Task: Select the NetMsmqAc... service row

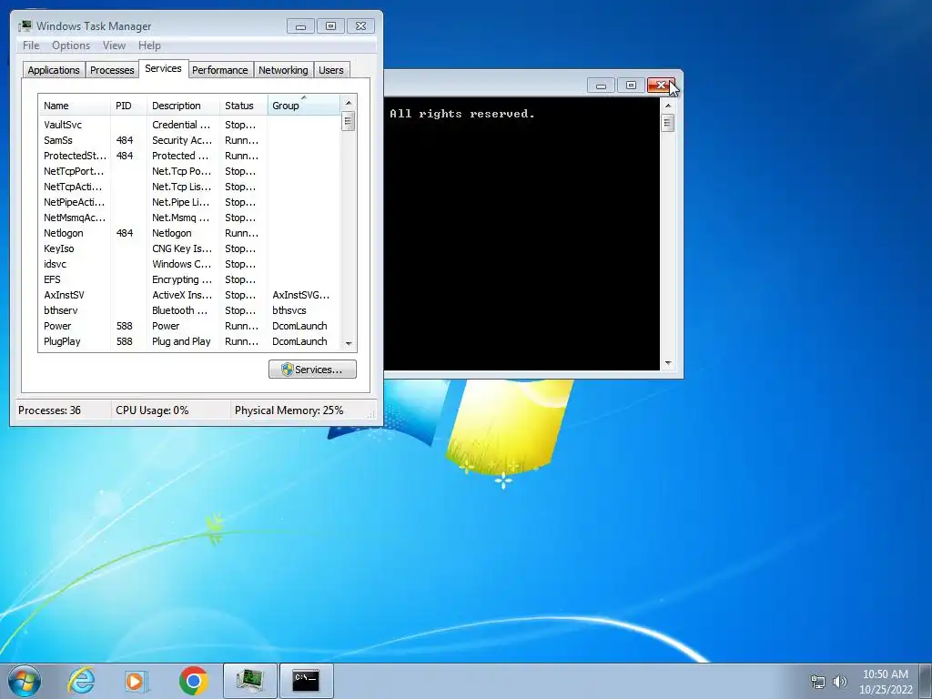Action: coord(189,218)
